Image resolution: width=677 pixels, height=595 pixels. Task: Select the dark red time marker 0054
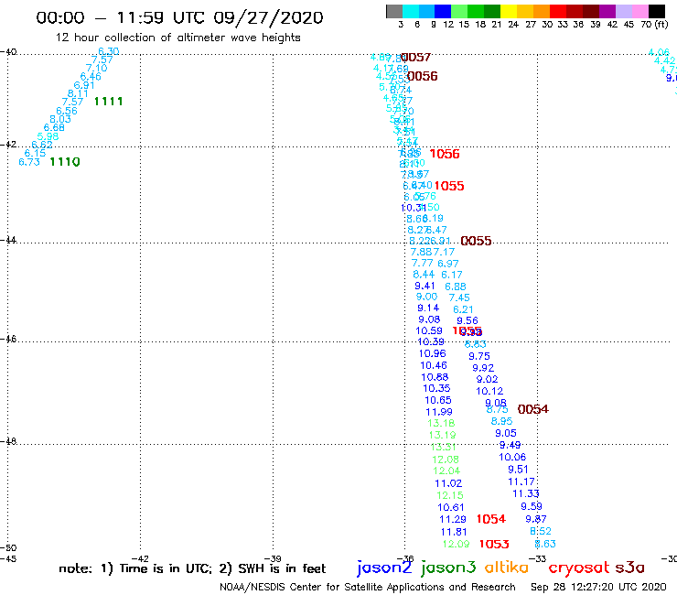pyautogui.click(x=533, y=409)
